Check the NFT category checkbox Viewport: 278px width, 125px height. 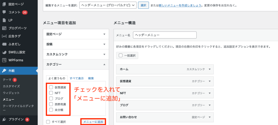[x=51, y=93]
